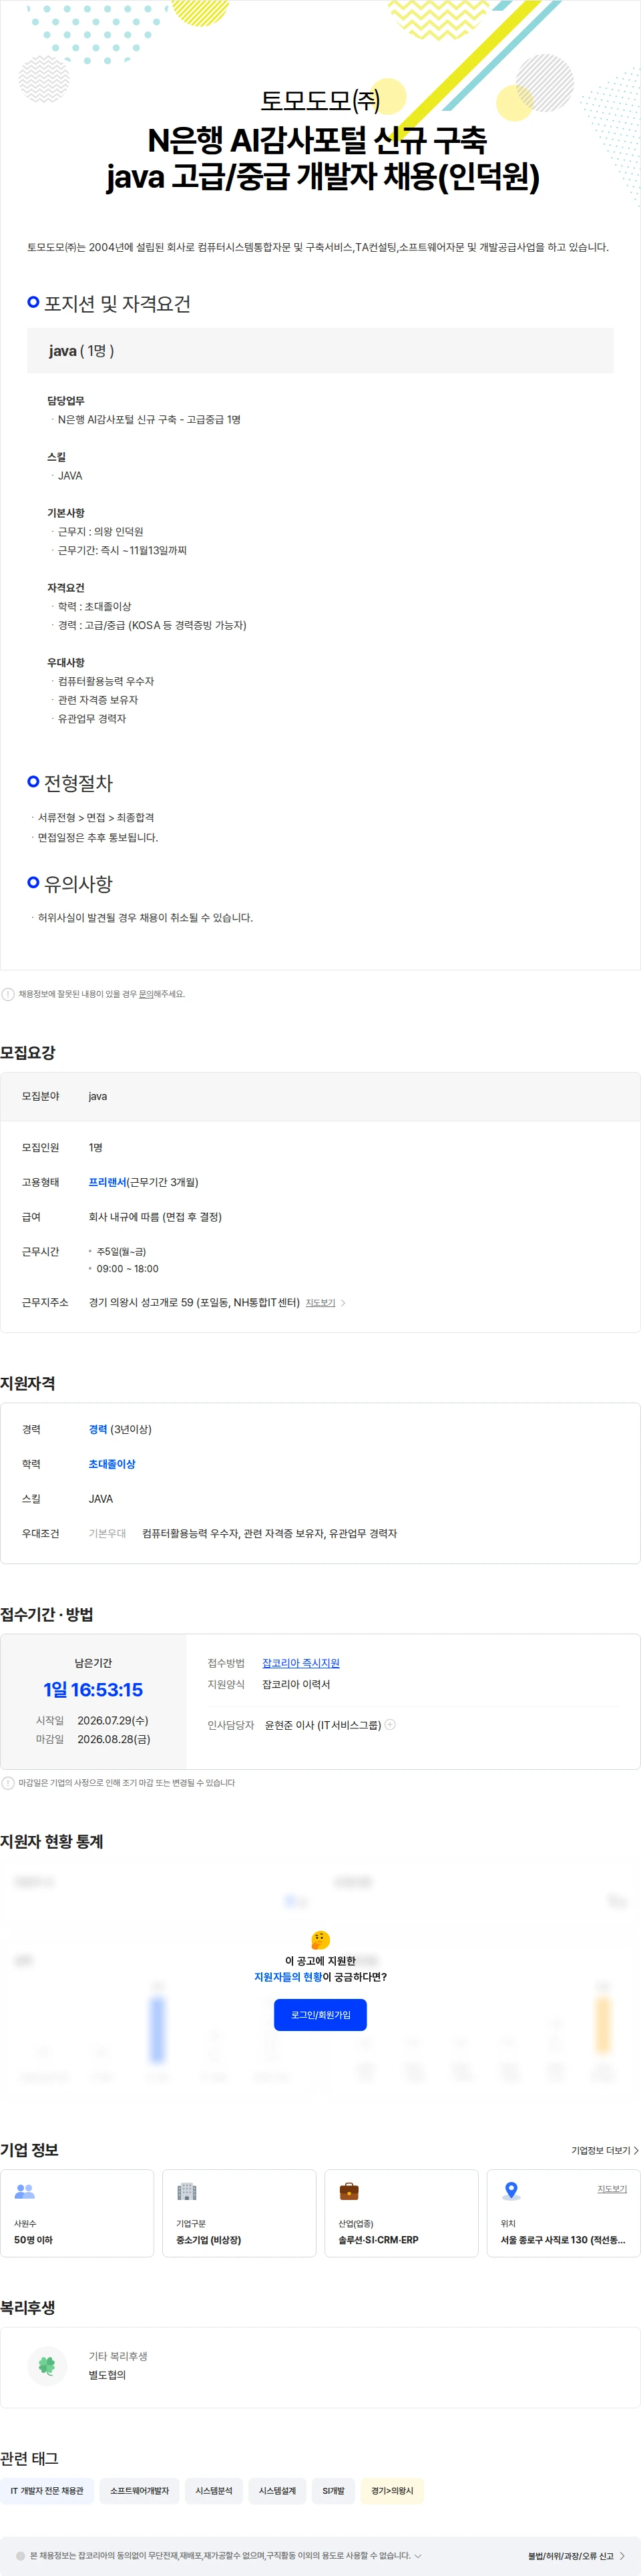Click the 기업구분 building icon
The height and width of the screenshot is (2576, 641).
pyautogui.click(x=187, y=2191)
